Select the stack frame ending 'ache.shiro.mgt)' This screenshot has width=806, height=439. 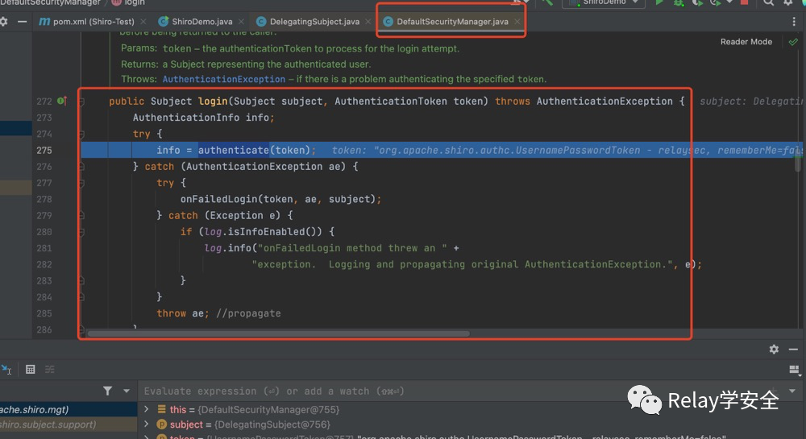click(x=69, y=409)
